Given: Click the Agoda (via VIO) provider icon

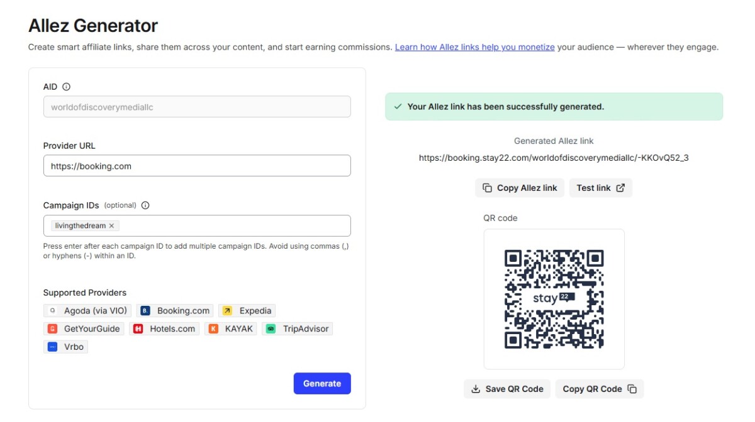Looking at the screenshot, I should pos(52,311).
